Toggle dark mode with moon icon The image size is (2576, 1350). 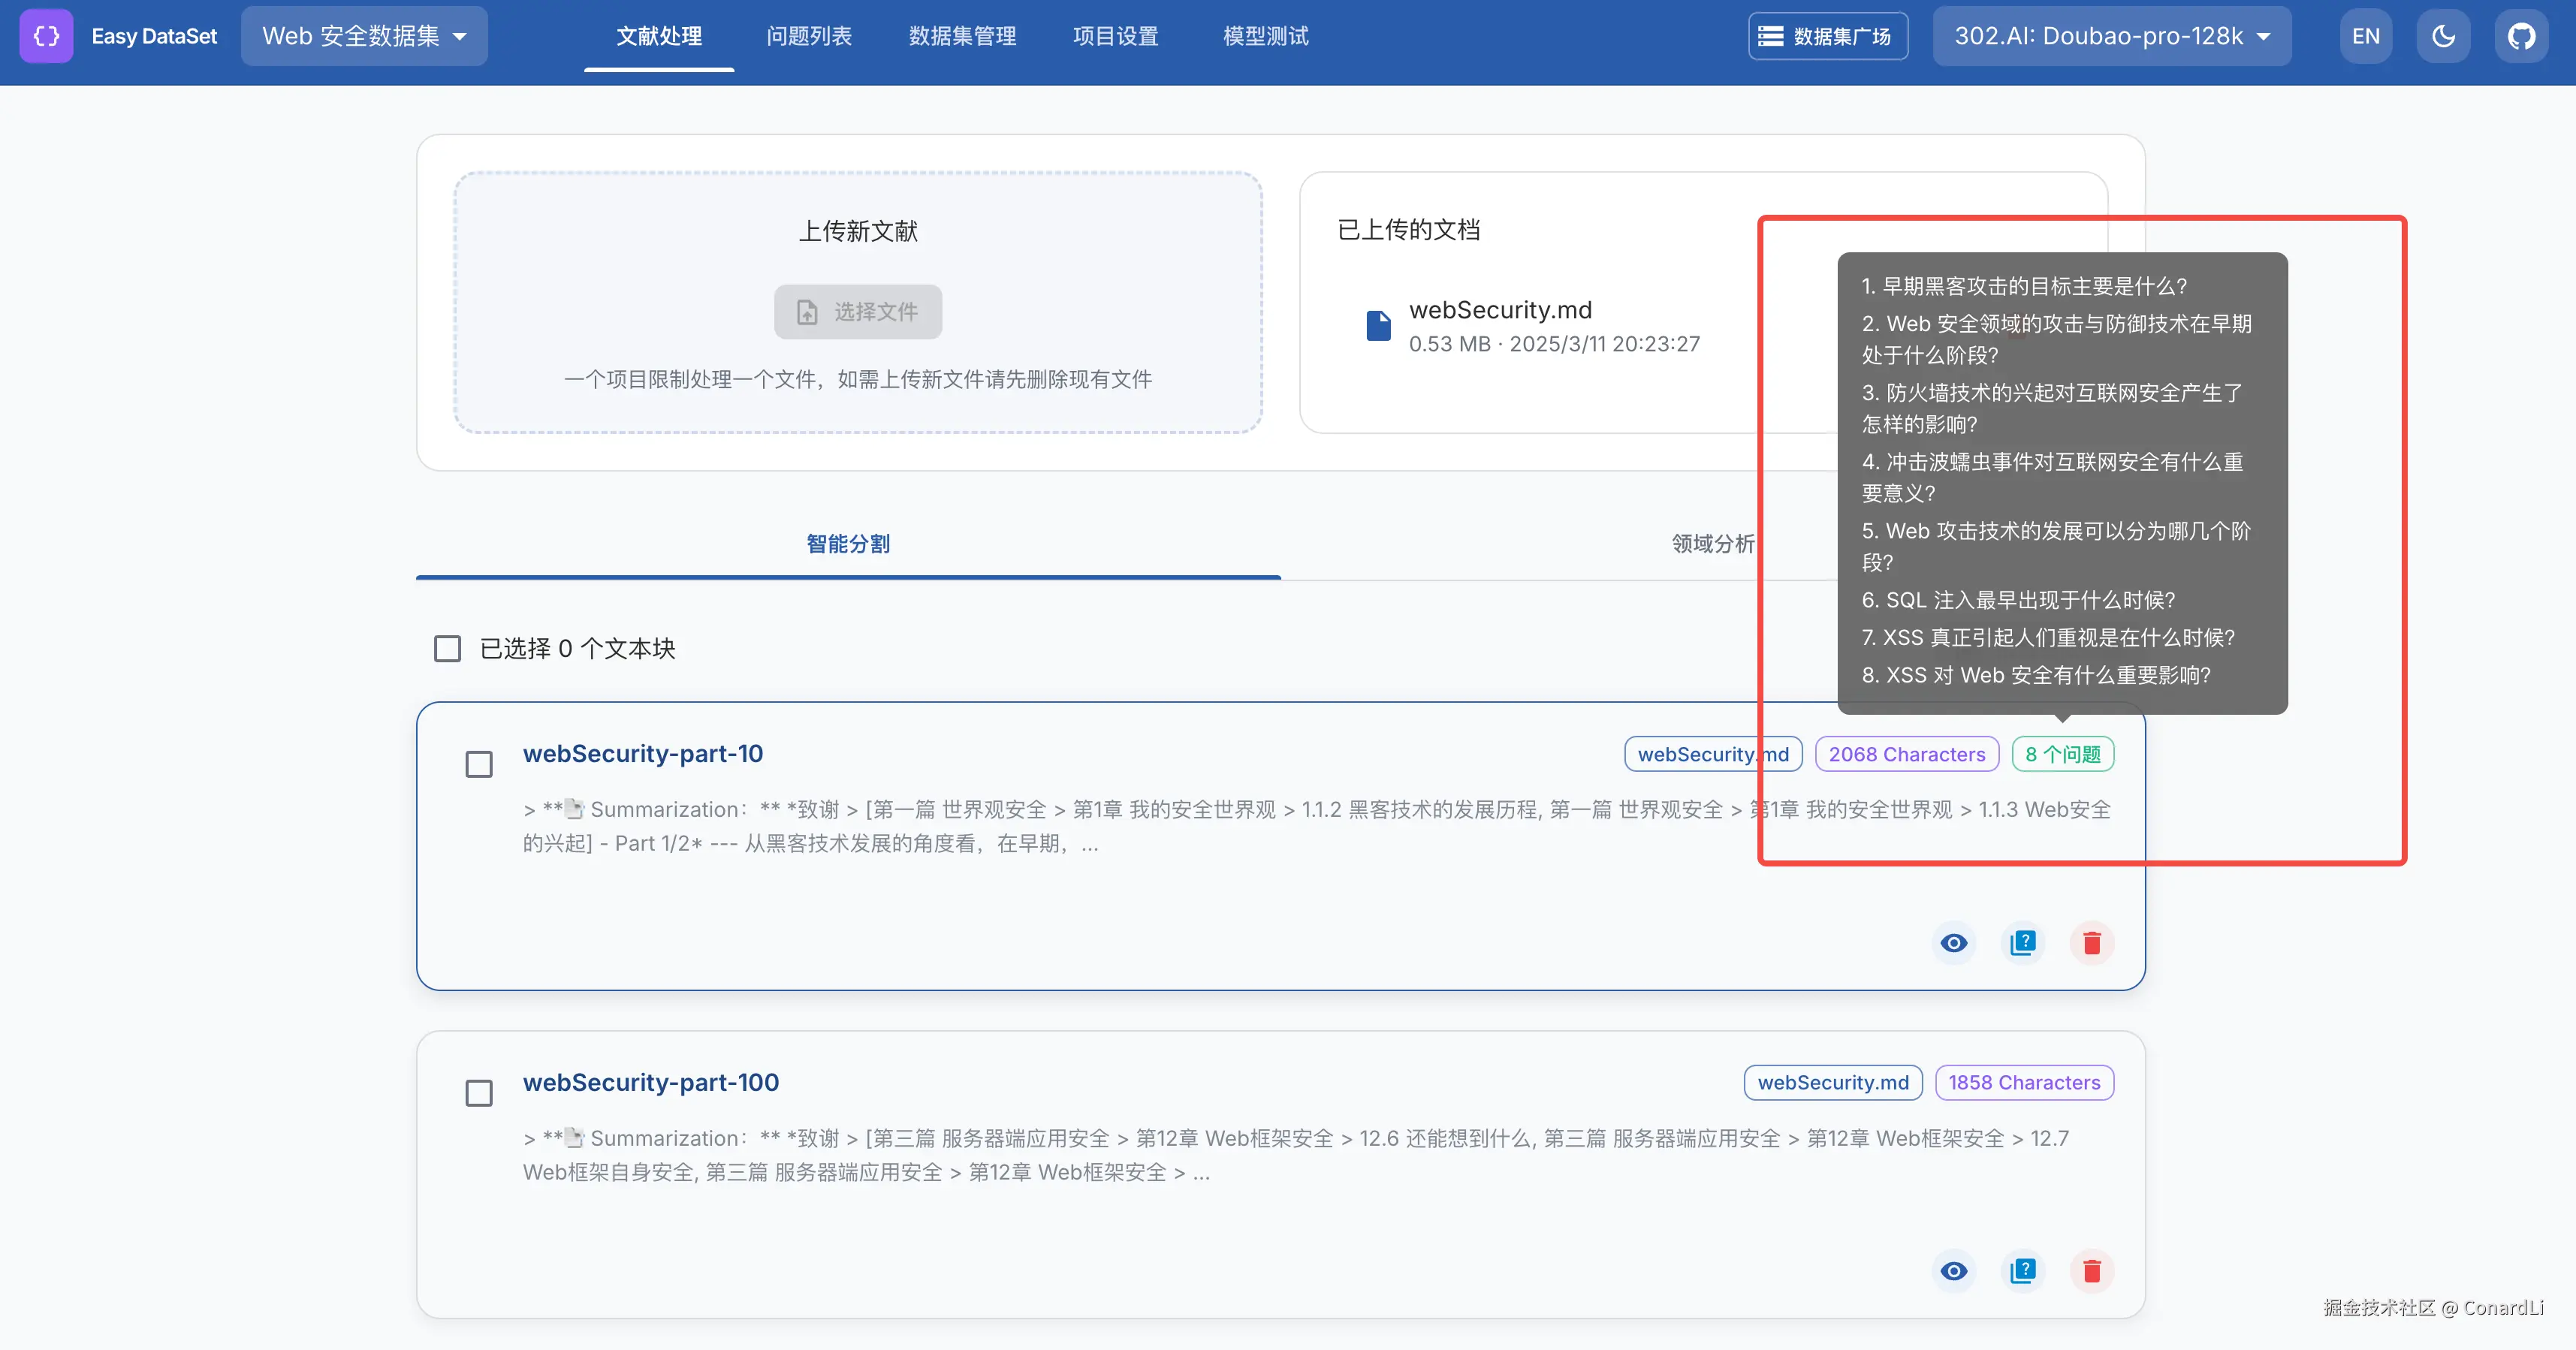(x=2443, y=36)
